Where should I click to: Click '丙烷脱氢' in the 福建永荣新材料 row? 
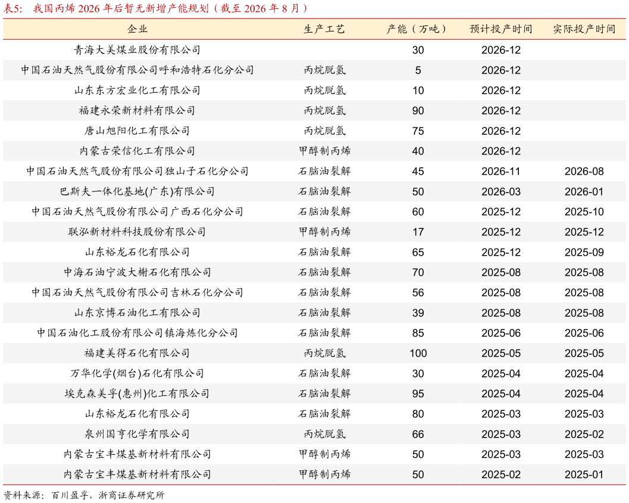point(324,111)
